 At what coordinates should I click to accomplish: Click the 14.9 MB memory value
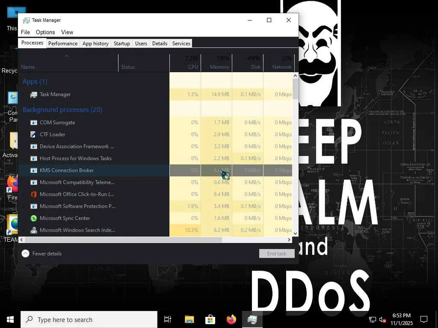pyautogui.click(x=220, y=94)
